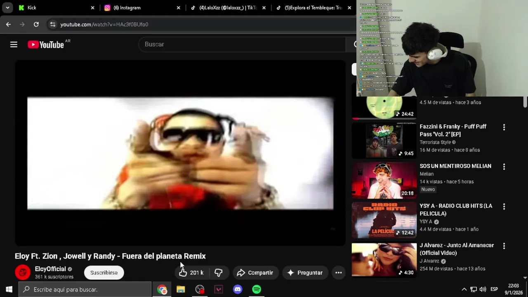Screen dimensions: 528x297
Task: Open EloyOfficial channel name link
Action: [x=50, y=269]
